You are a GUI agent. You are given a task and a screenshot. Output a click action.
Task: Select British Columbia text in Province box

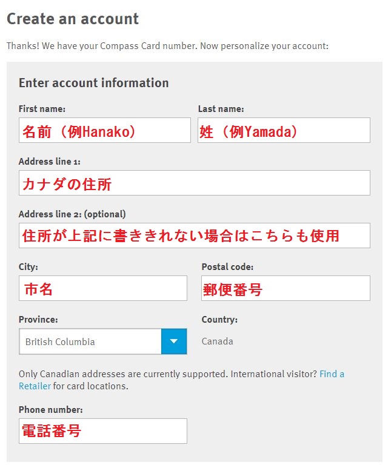(x=60, y=342)
